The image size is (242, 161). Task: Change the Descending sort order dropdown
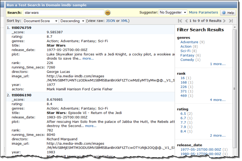(x=72, y=21)
